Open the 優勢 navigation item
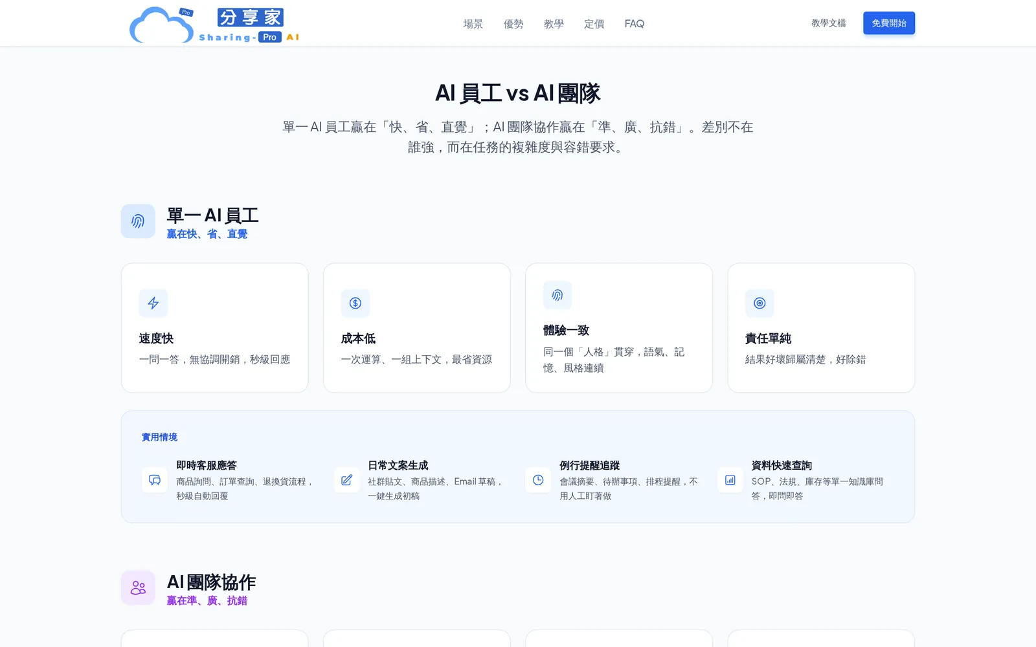The width and height of the screenshot is (1036, 647). click(x=513, y=24)
